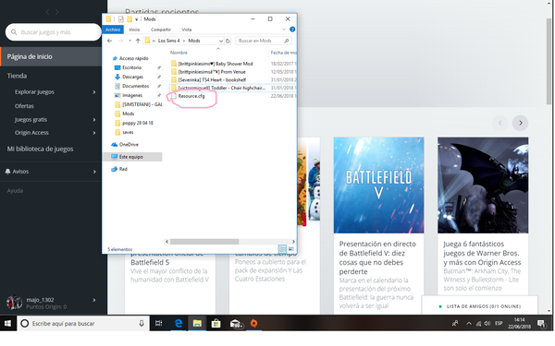Viewport: 555px width, 346px height.
Task: Show hidden system tray icons
Action: (x=469, y=324)
